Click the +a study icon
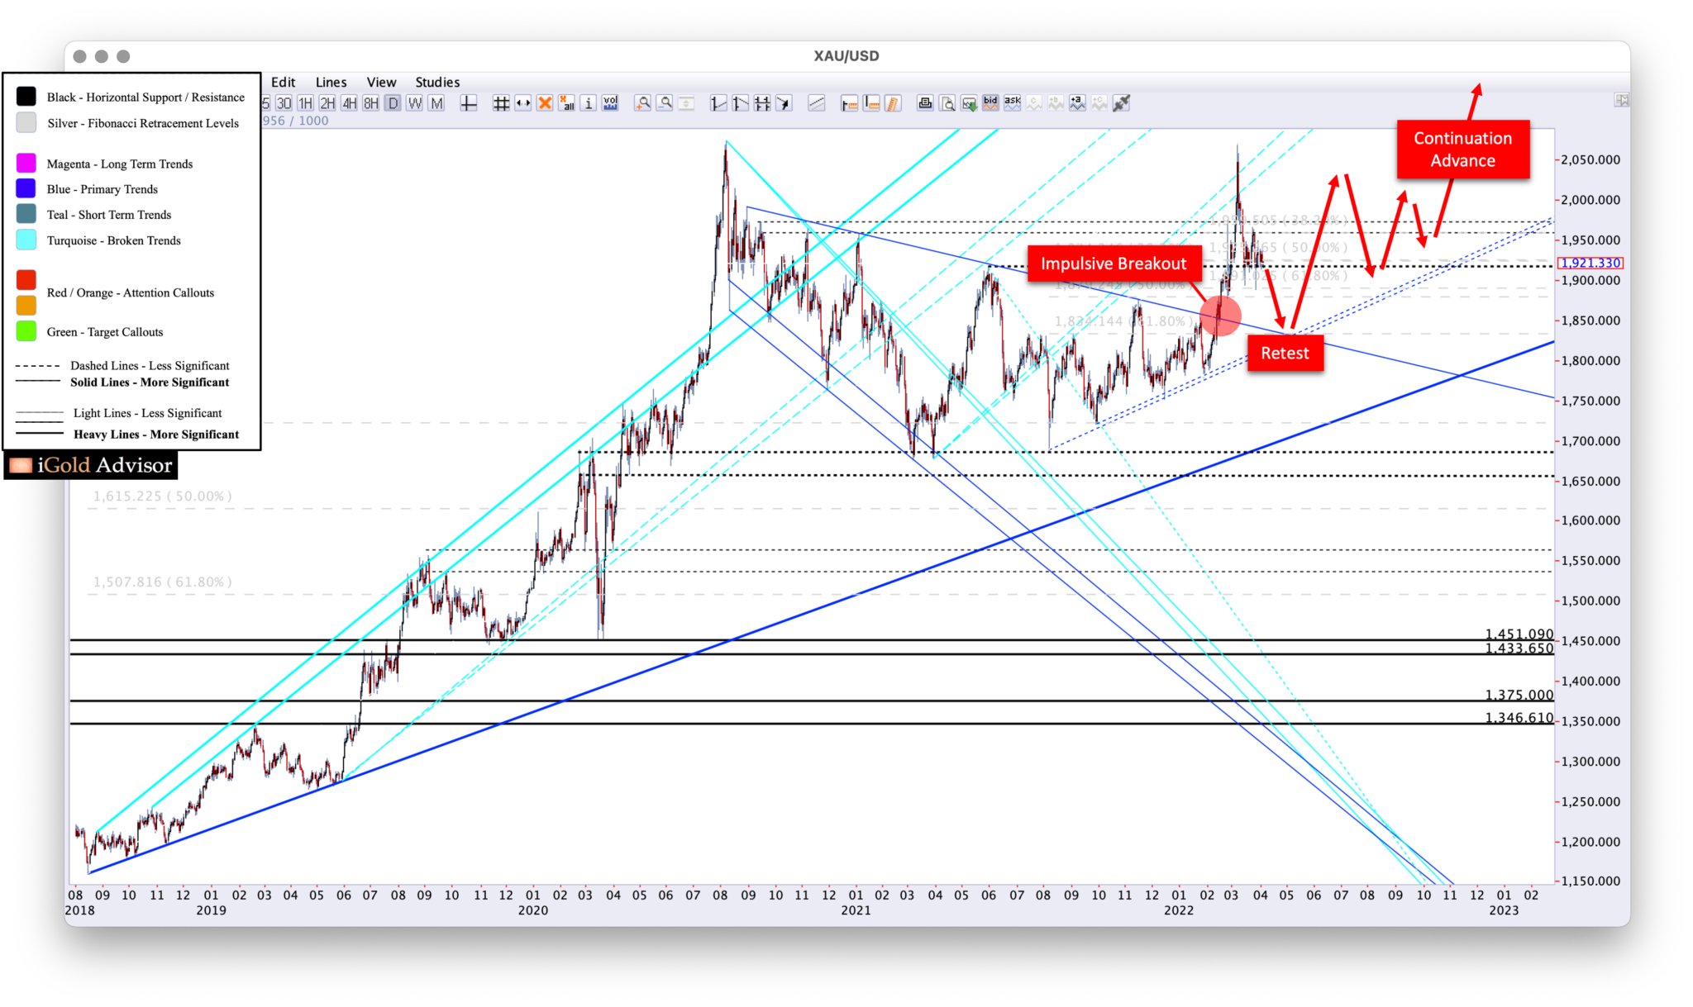 1077,103
